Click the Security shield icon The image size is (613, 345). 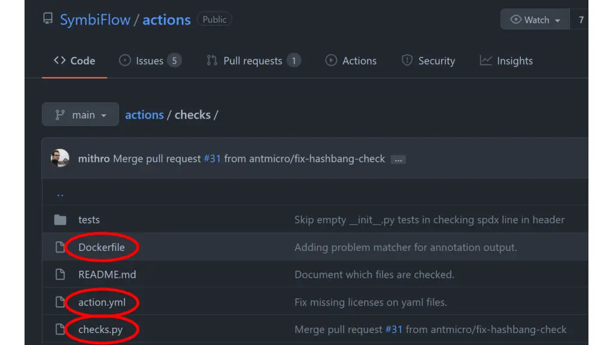click(407, 60)
